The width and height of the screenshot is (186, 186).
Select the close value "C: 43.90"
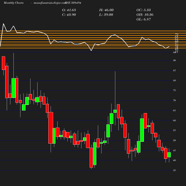[x=69, y=15]
